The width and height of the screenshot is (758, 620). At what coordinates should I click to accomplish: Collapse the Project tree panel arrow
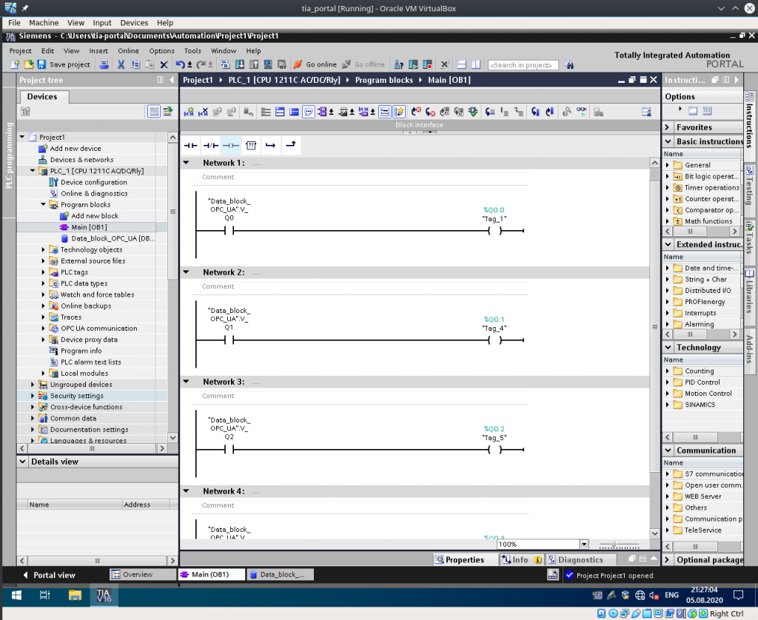click(172, 80)
